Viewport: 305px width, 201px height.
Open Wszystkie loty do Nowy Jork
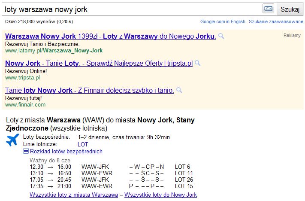click(x=160, y=195)
